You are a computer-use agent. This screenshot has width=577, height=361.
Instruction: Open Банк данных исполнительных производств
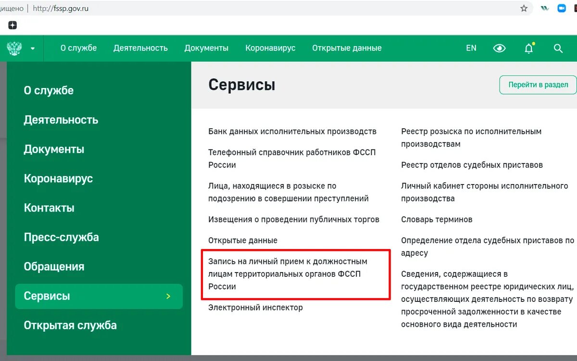[x=292, y=131]
